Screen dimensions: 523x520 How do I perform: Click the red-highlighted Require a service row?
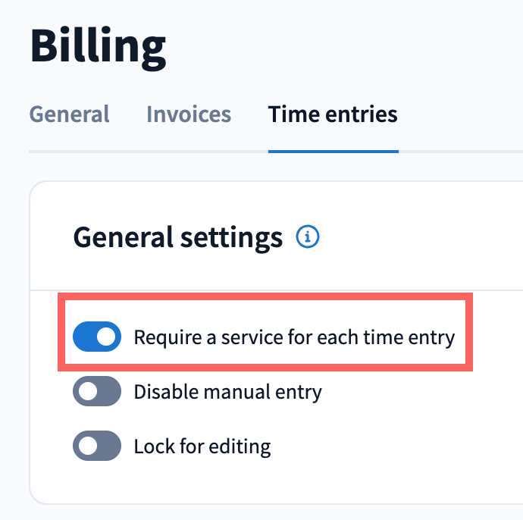click(265, 337)
